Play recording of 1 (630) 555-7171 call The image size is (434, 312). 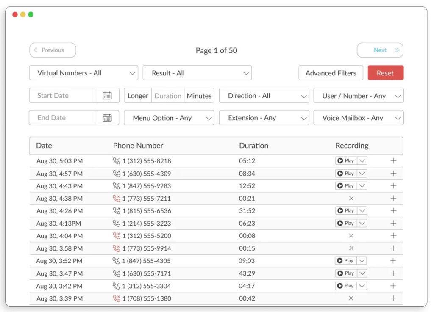[346, 273]
